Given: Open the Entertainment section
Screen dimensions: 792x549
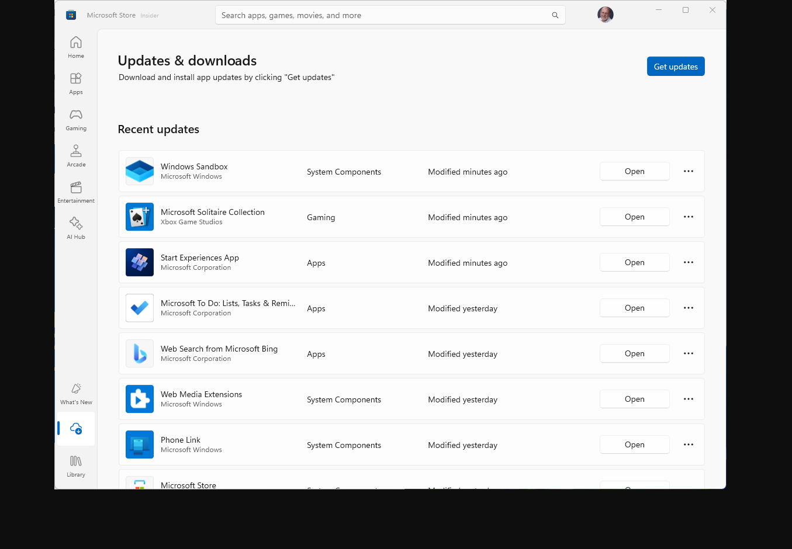Looking at the screenshot, I should (75, 192).
